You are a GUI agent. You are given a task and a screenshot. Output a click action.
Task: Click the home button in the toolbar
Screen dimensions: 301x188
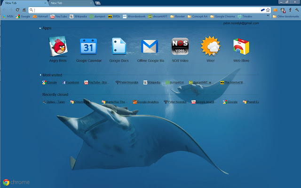click(24, 10)
